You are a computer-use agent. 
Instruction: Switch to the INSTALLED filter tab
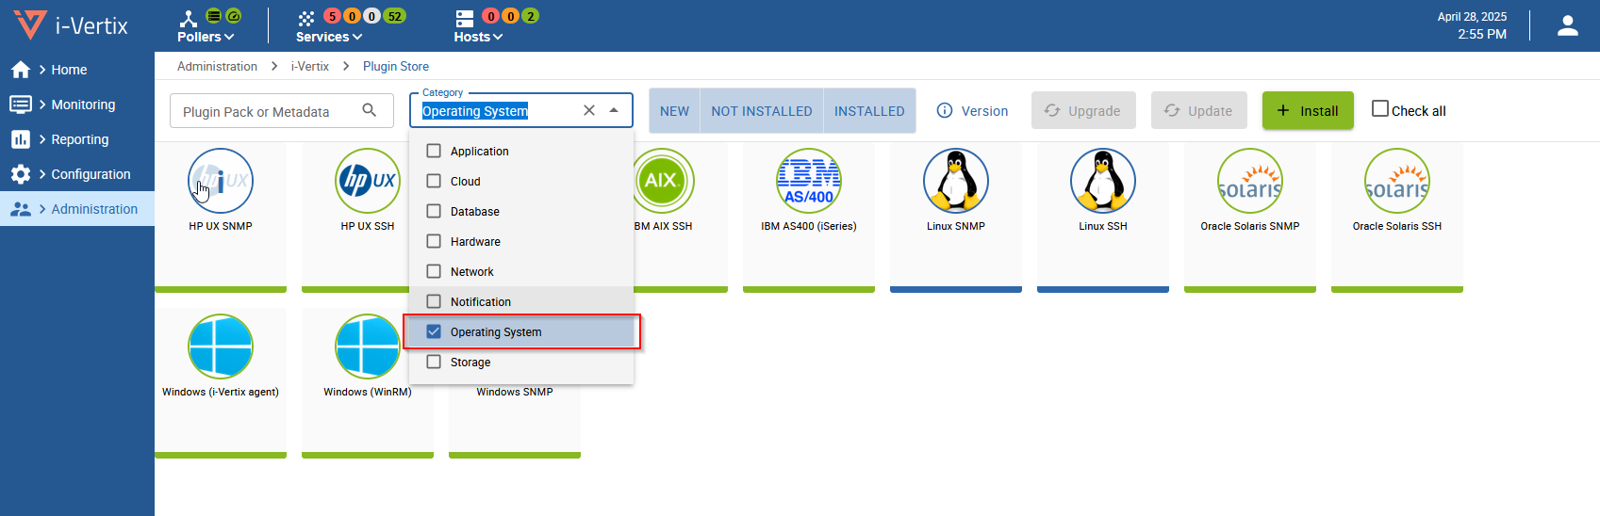[869, 111]
